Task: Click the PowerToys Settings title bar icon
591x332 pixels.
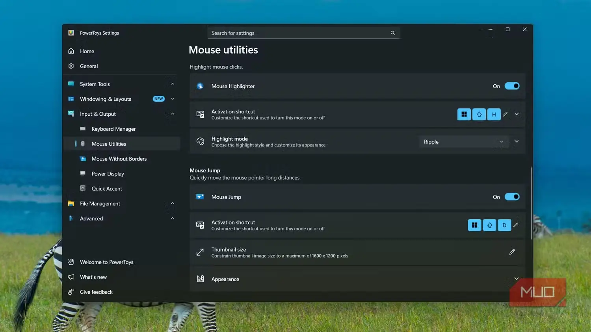Action: tap(71, 33)
